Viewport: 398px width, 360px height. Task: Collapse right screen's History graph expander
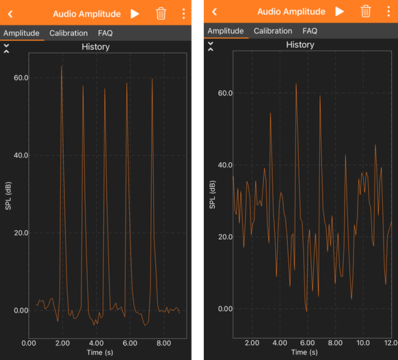tap(211, 46)
